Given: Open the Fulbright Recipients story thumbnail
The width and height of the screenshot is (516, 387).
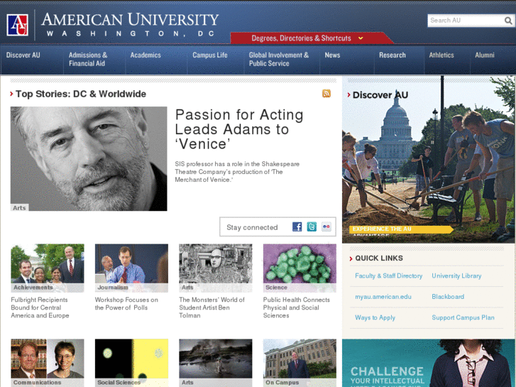Looking at the screenshot, I should 48,268.
